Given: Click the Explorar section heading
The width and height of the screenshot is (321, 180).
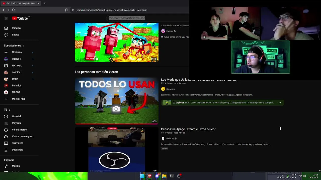Looking at the screenshot, I should pos(9,160).
